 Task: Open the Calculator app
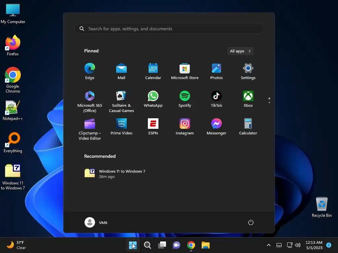pos(248,127)
